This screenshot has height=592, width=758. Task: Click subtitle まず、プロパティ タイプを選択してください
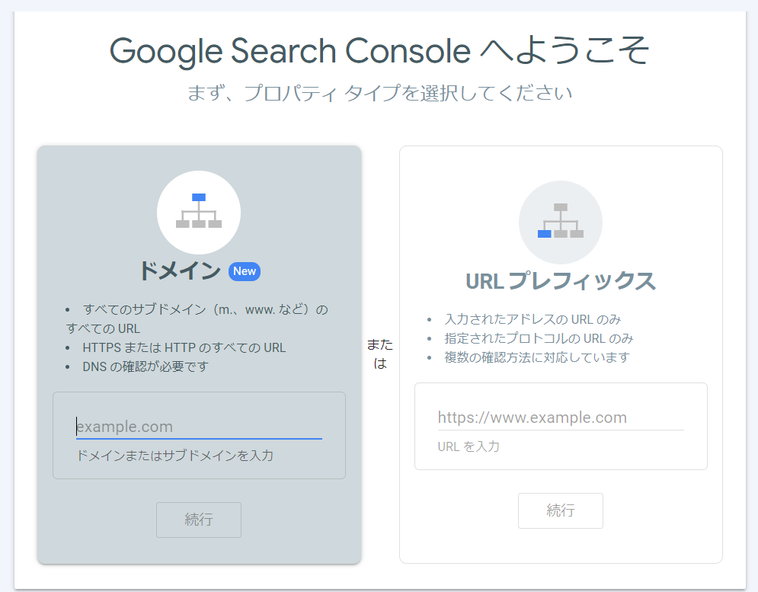pyautogui.click(x=379, y=93)
